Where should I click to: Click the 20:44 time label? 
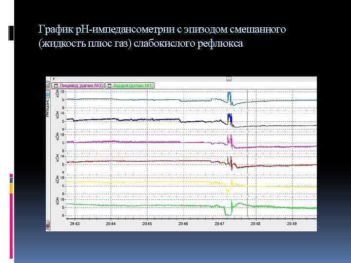(111, 224)
